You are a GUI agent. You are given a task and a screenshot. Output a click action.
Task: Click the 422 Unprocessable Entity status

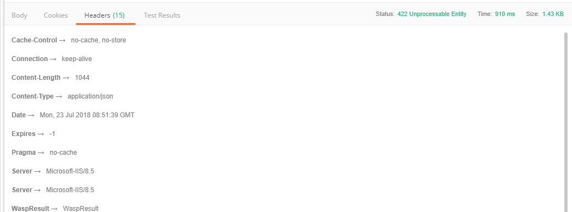coord(432,14)
